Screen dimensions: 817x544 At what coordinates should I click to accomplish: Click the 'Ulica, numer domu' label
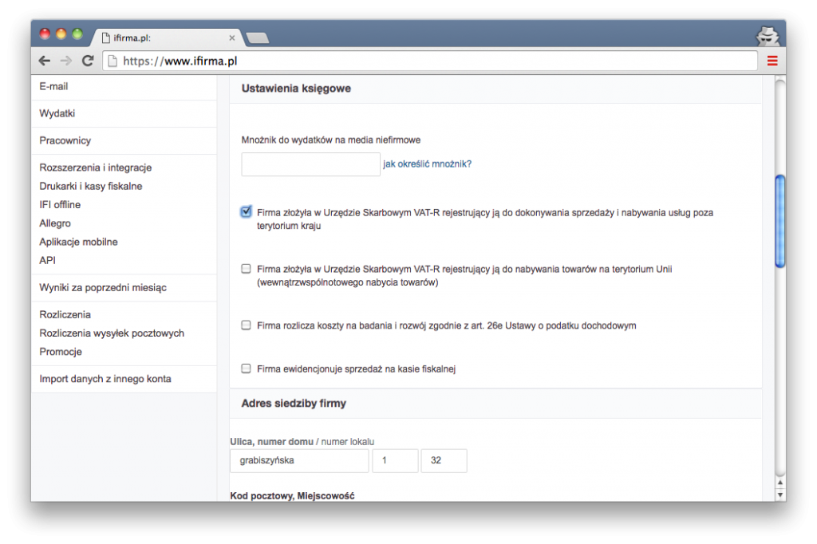271,442
